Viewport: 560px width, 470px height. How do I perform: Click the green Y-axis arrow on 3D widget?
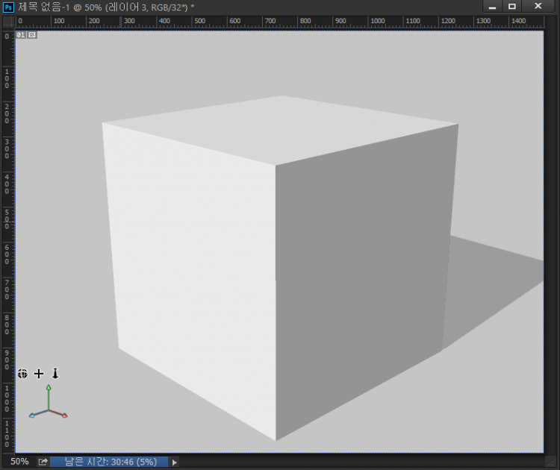tap(49, 389)
